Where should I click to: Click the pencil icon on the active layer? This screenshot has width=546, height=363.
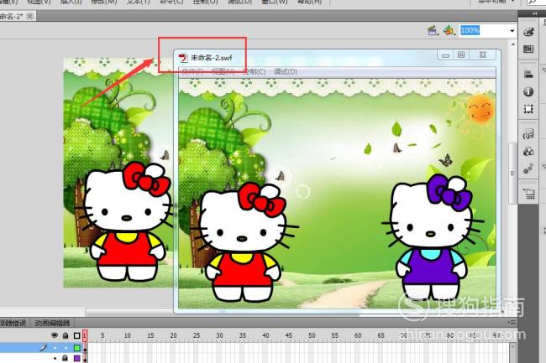point(44,347)
